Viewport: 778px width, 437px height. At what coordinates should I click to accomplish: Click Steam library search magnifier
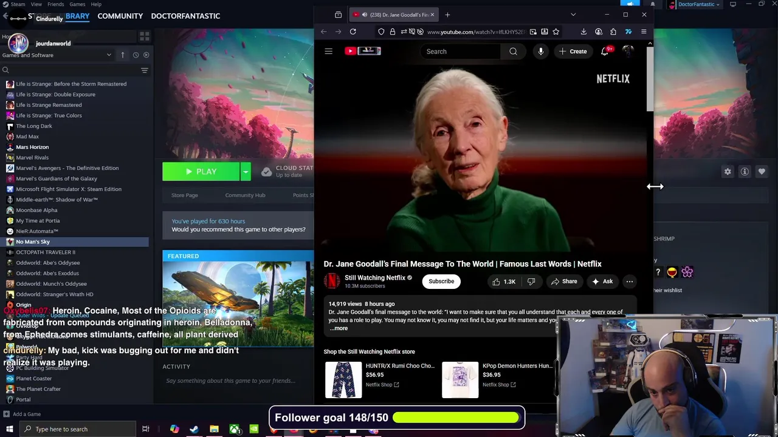(5, 70)
